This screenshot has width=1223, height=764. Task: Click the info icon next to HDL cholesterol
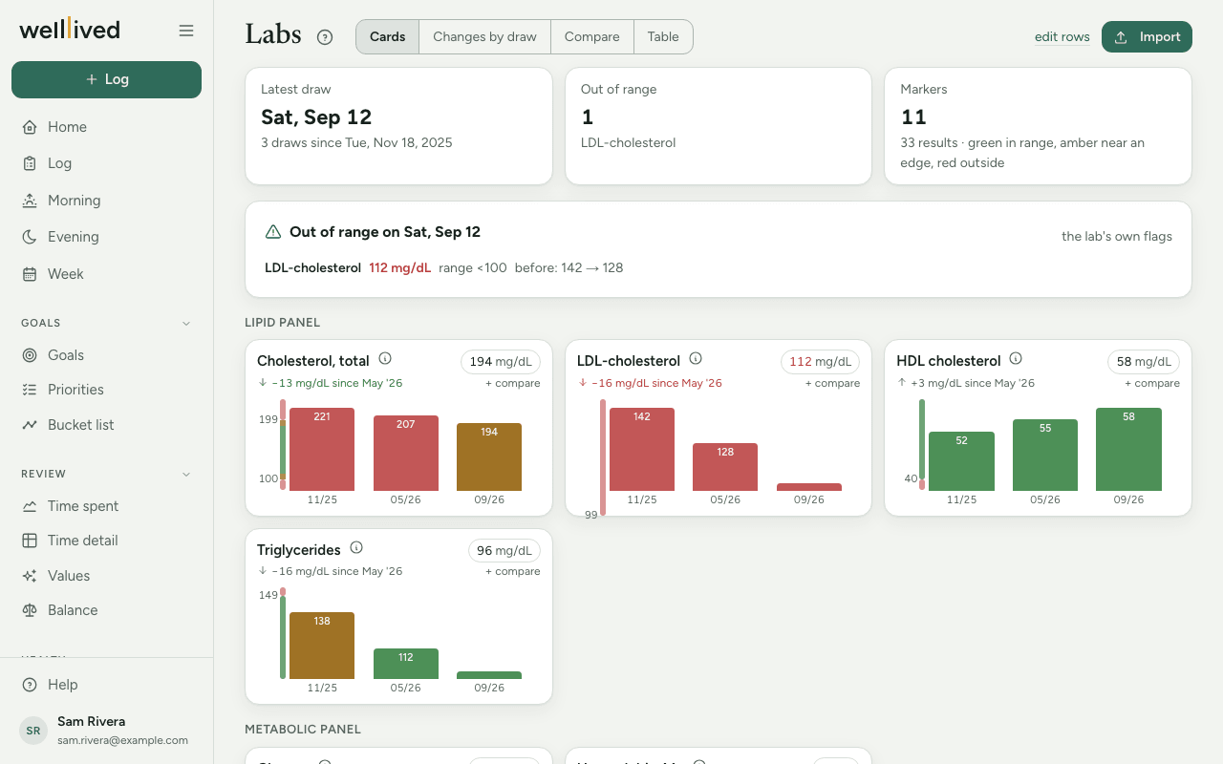1016,359
